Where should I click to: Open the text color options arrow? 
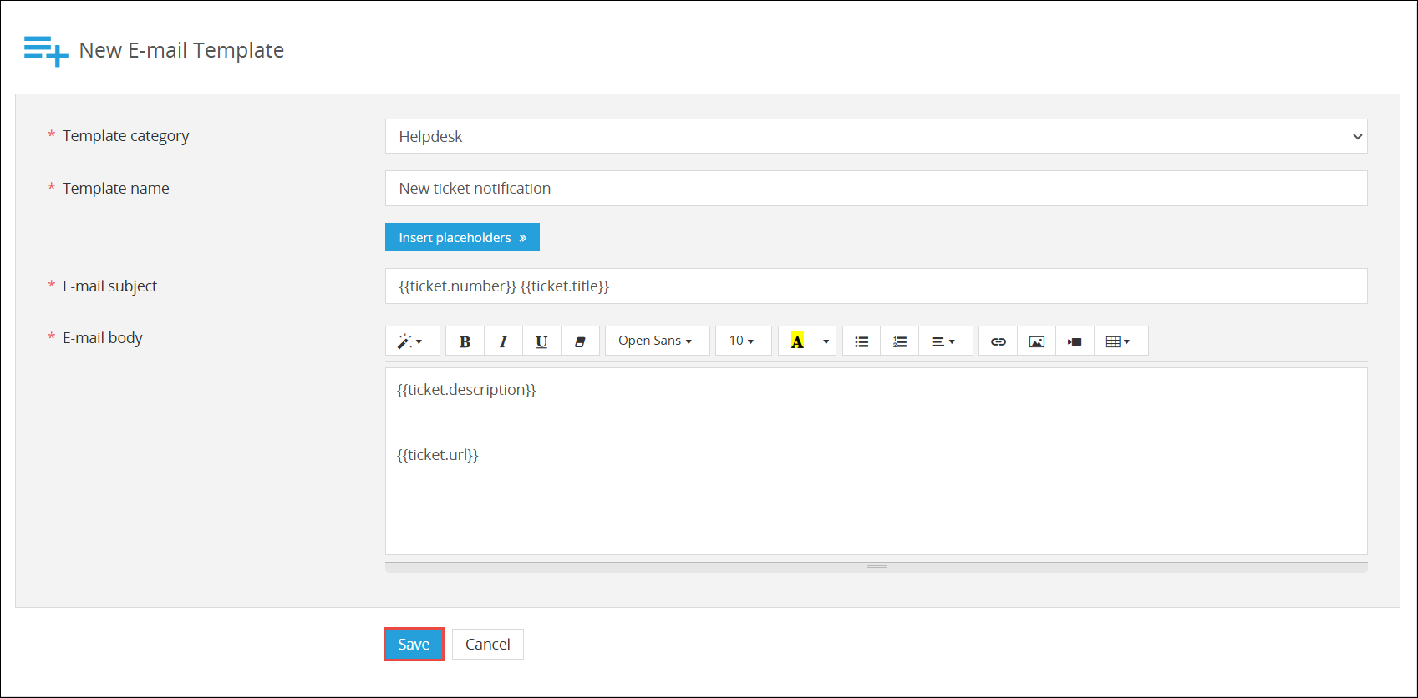point(826,341)
